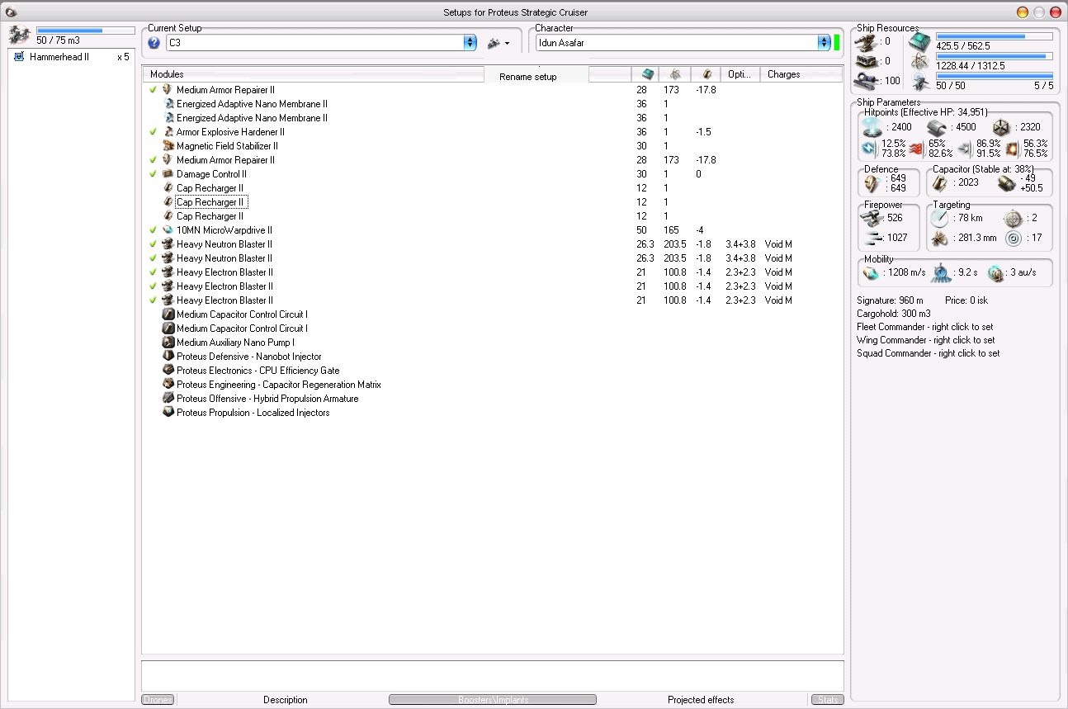Click the sensor strength icon showing 17
This screenshot has width=1068, height=709.
pos(1013,239)
